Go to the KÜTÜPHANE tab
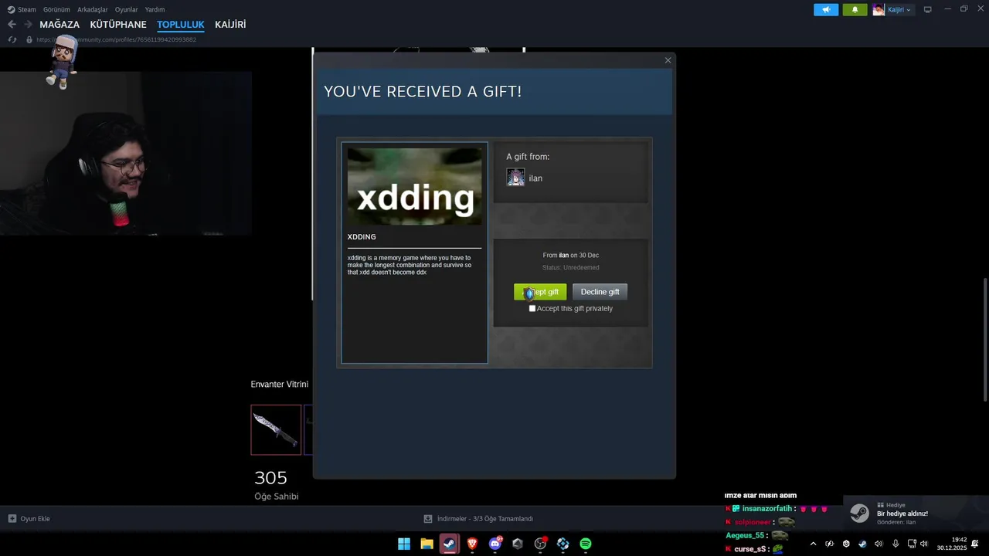 coord(118,25)
